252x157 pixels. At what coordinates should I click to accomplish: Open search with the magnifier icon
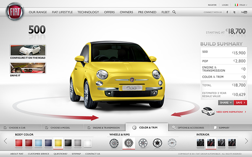tap(174, 12)
